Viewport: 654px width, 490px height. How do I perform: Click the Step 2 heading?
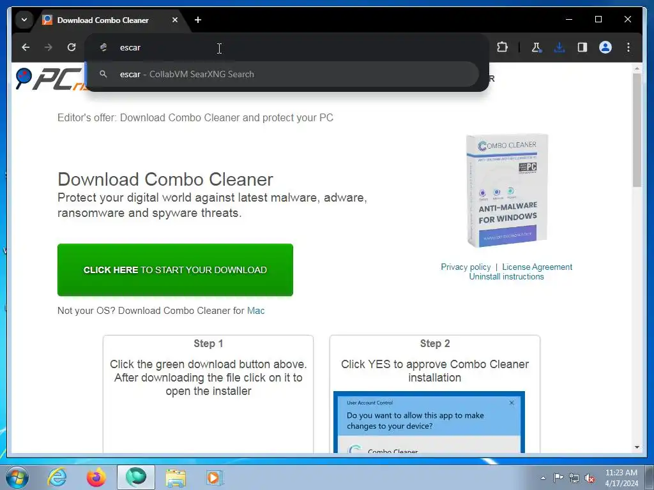(434, 344)
